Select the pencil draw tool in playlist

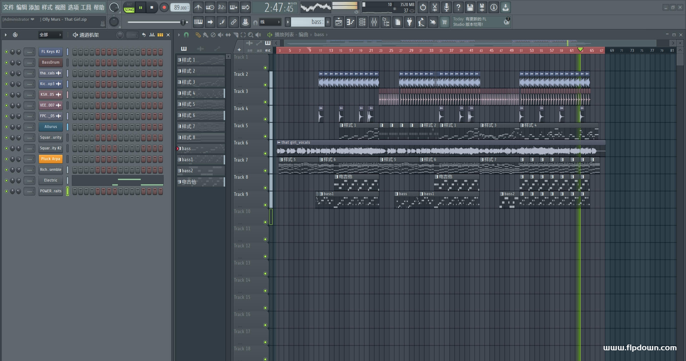click(x=198, y=35)
